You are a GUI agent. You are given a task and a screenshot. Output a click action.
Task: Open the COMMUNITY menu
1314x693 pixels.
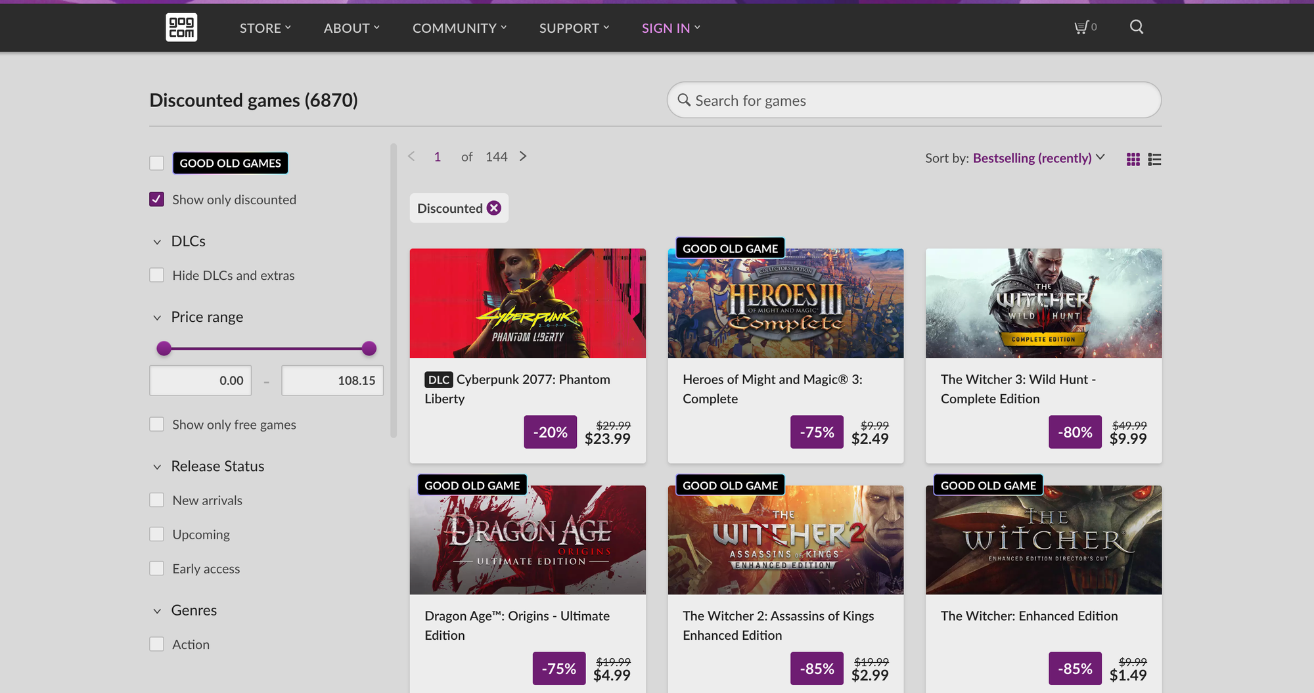(459, 28)
